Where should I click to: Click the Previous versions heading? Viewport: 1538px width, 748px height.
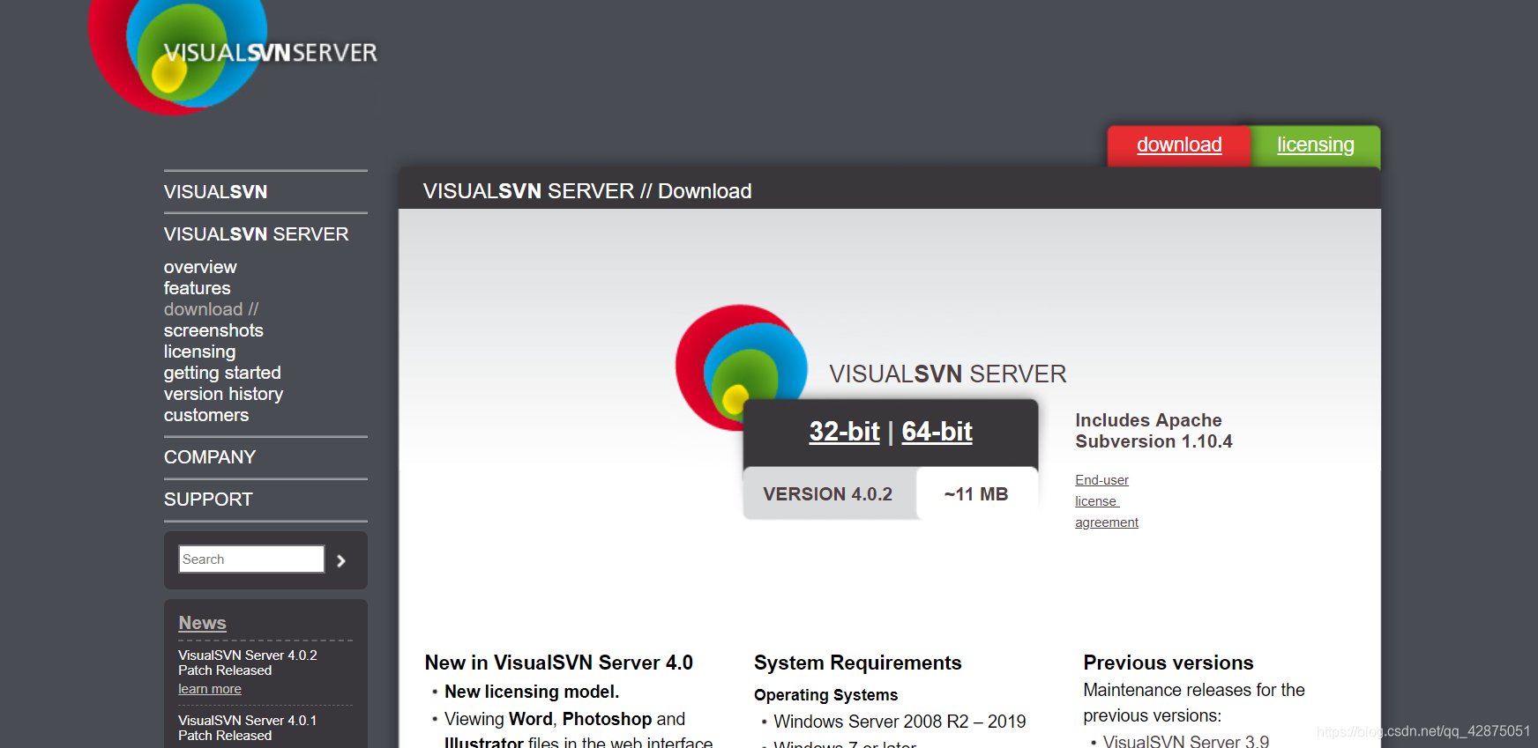pos(1168,663)
